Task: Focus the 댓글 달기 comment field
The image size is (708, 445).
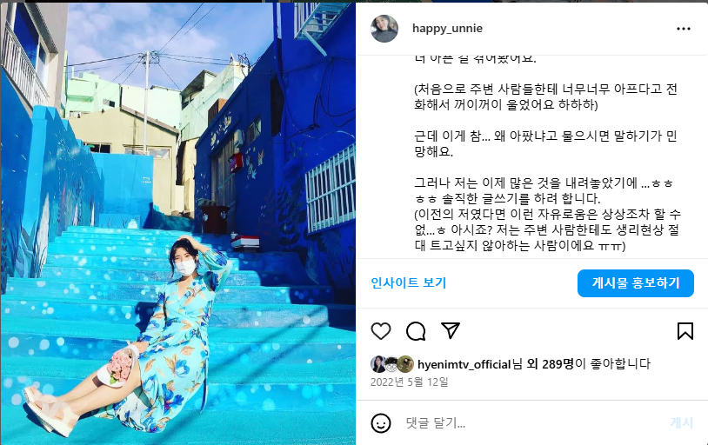Action: (x=533, y=423)
